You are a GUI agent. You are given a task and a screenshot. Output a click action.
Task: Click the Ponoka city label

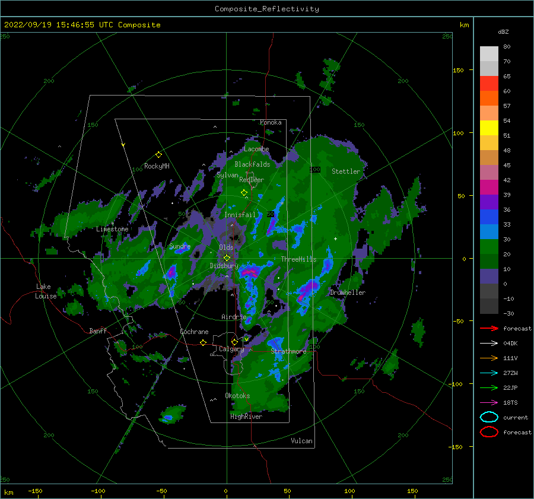(271, 122)
